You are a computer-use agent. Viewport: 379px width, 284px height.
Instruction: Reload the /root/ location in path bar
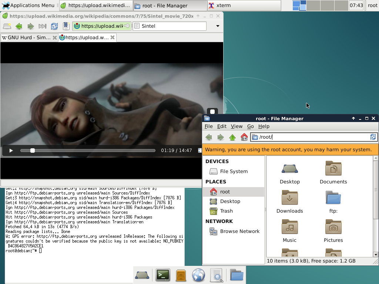pyautogui.click(x=373, y=137)
